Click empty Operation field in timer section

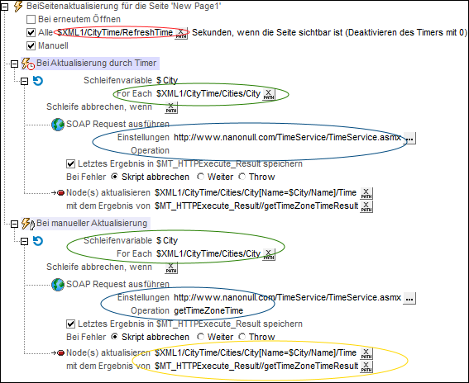[209, 150]
